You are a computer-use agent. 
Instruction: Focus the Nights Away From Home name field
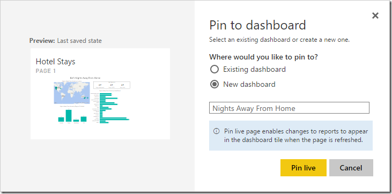tap(289, 108)
